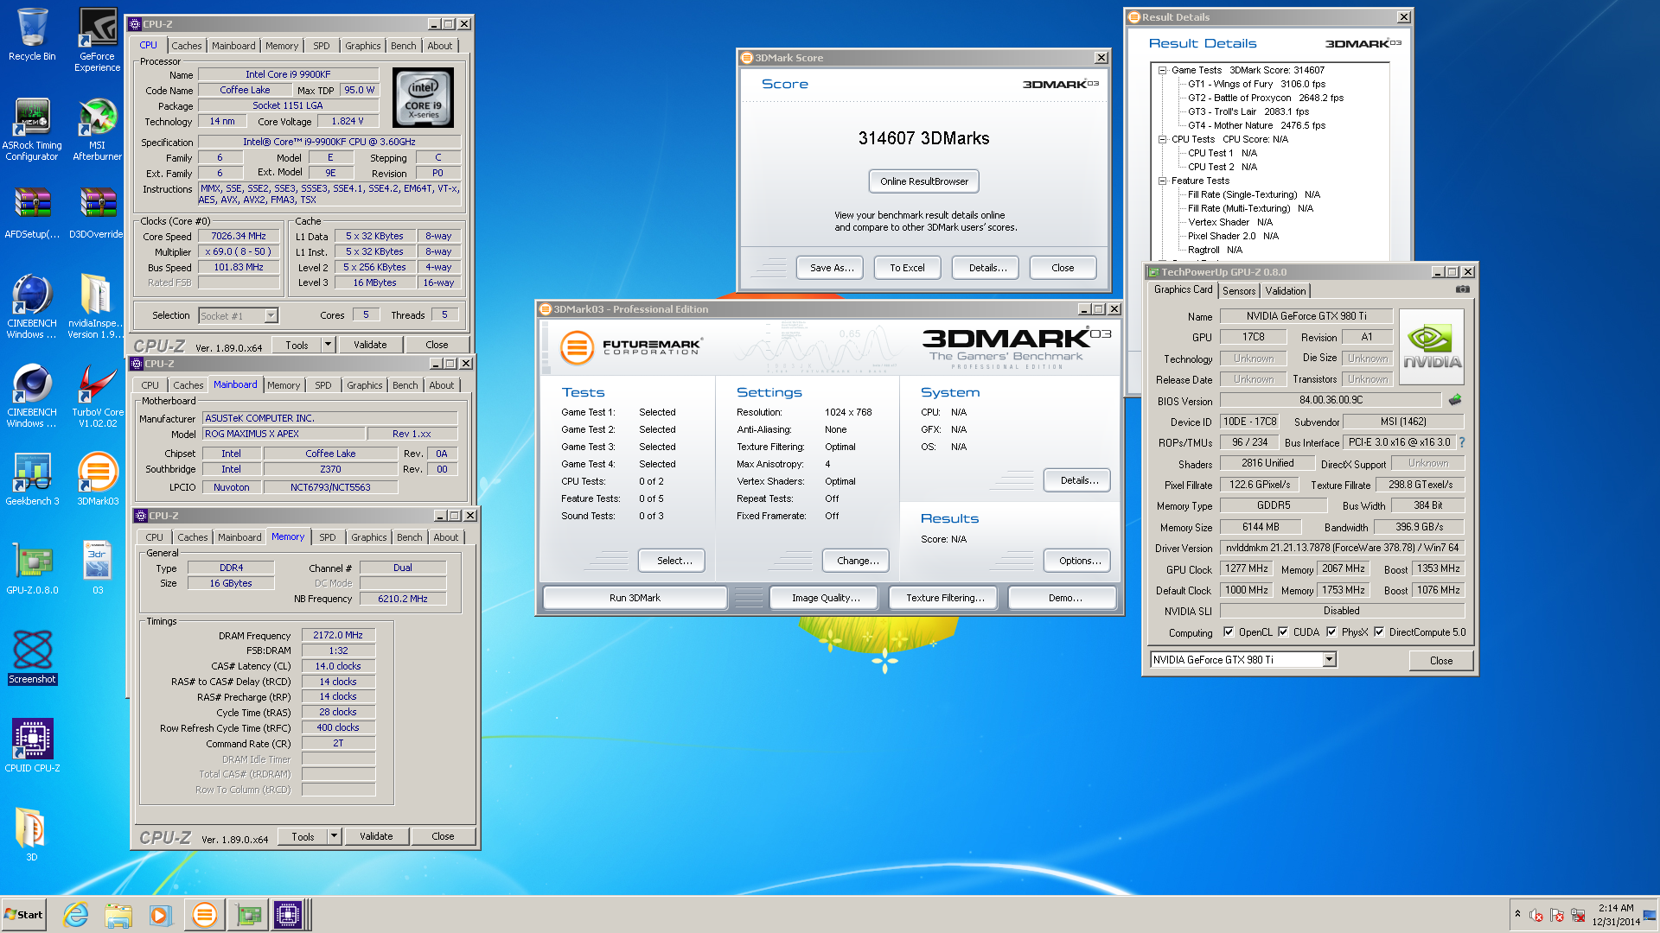Open Image Quality settings button

click(826, 598)
